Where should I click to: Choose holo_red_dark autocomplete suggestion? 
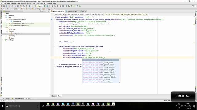(x=101, y=60)
